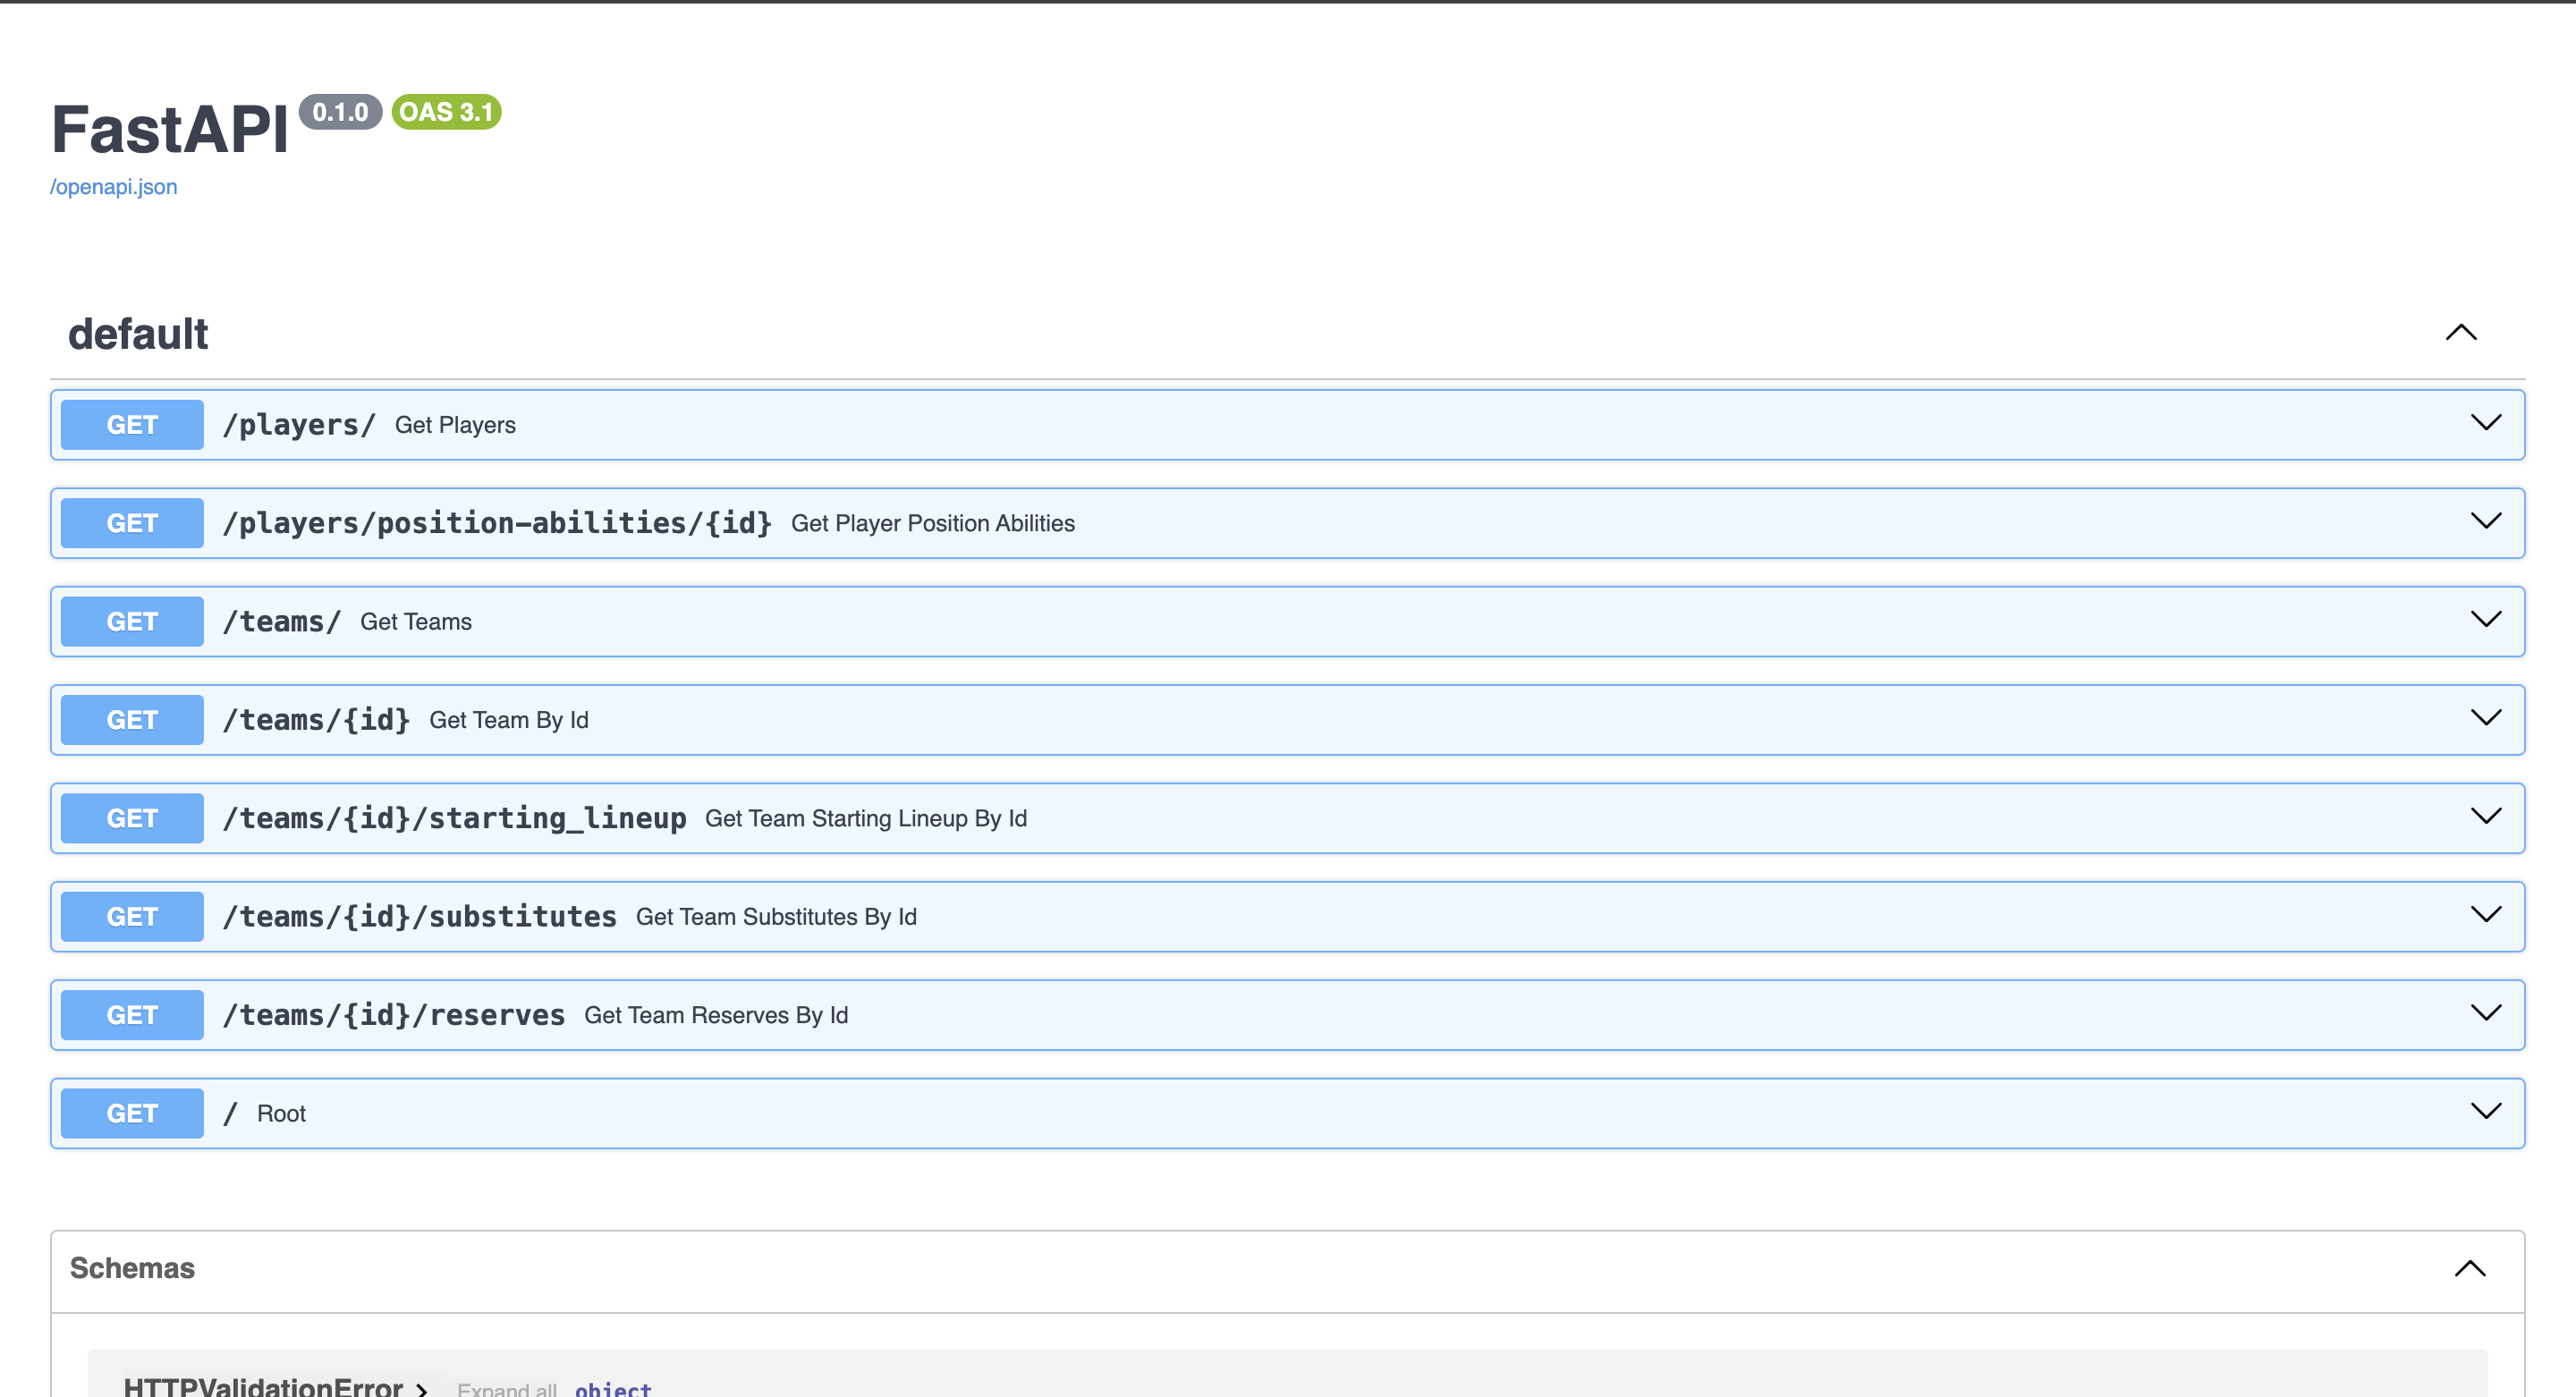Collapse the Schemas section chevron
This screenshot has width=2576, height=1397.
click(x=2469, y=1269)
